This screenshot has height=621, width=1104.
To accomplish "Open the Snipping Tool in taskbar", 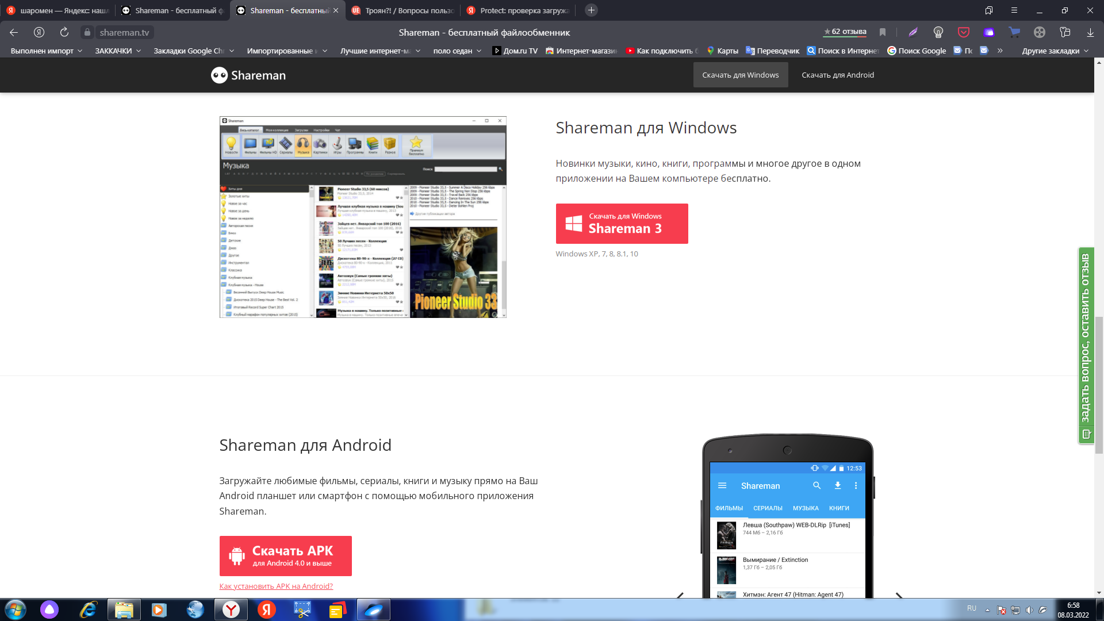I will [302, 609].
